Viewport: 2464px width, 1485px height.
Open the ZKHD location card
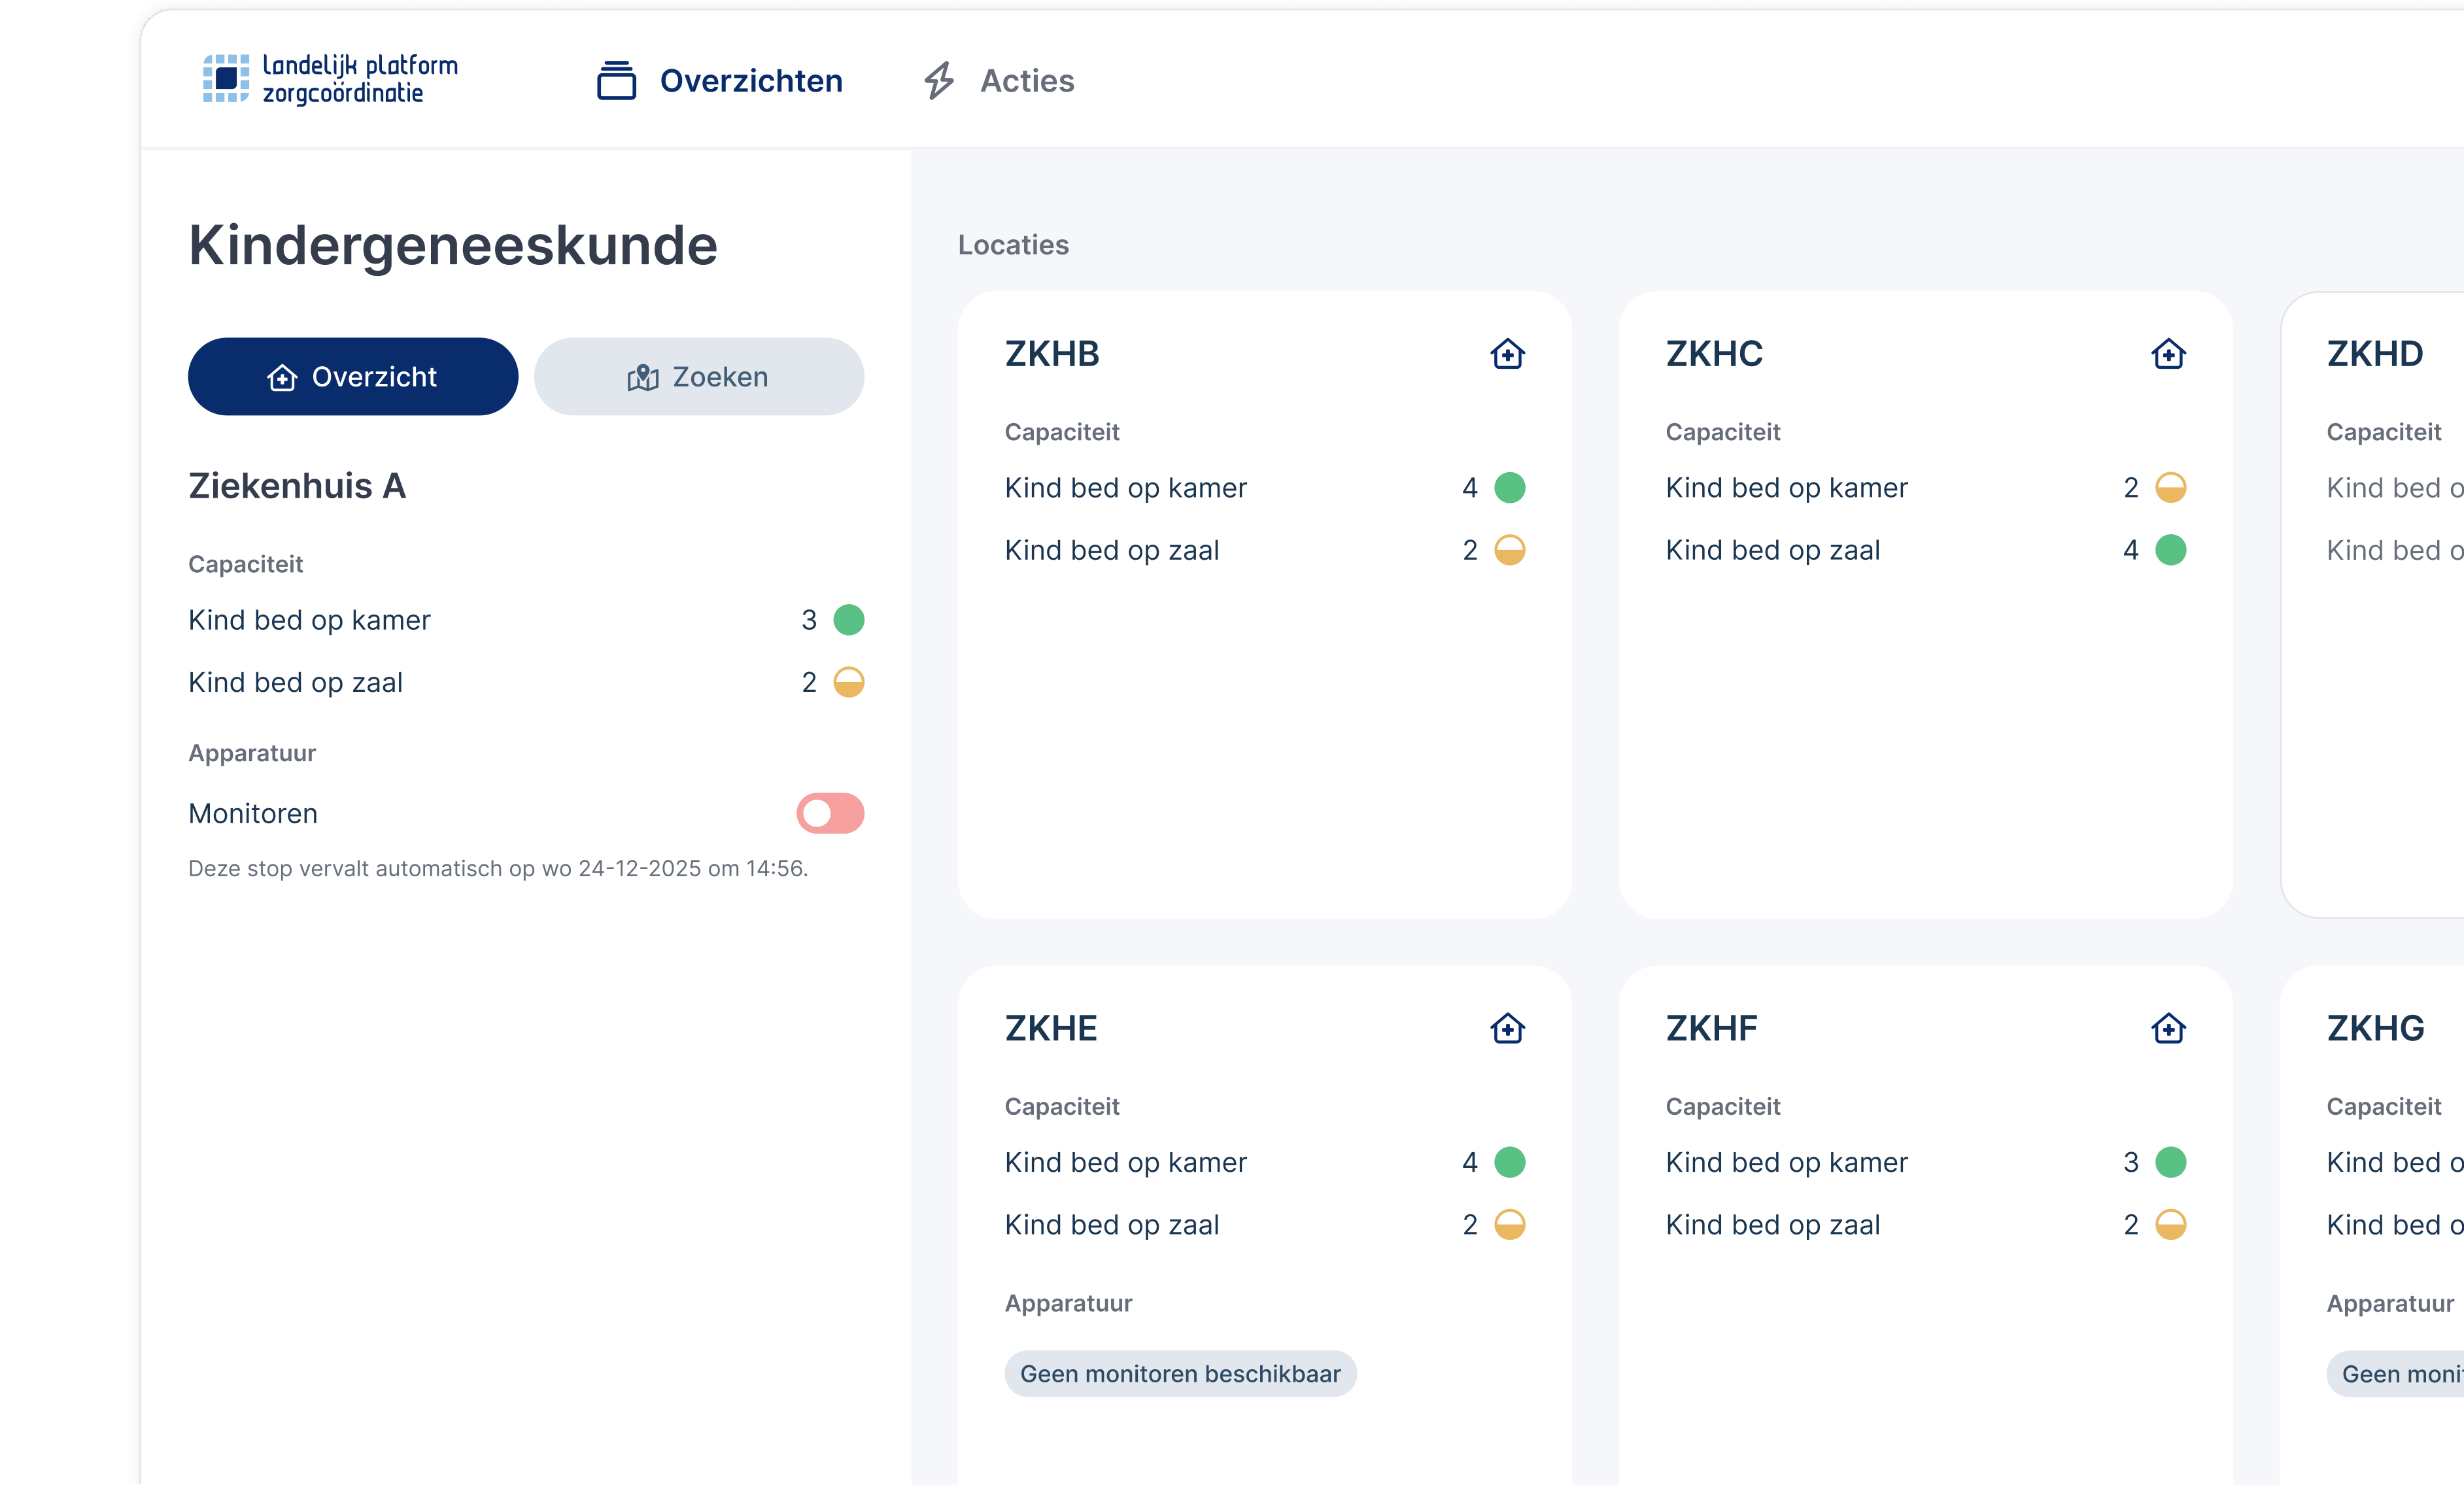click(x=2374, y=354)
